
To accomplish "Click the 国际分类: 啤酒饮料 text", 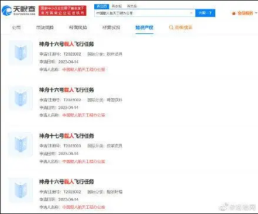I will pos(105,100).
